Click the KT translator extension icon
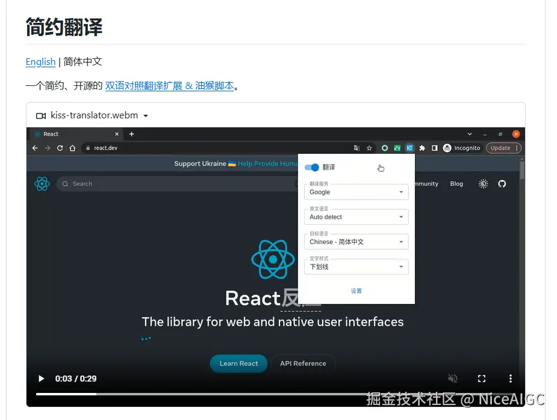This screenshot has height=420, width=557. pos(409,148)
